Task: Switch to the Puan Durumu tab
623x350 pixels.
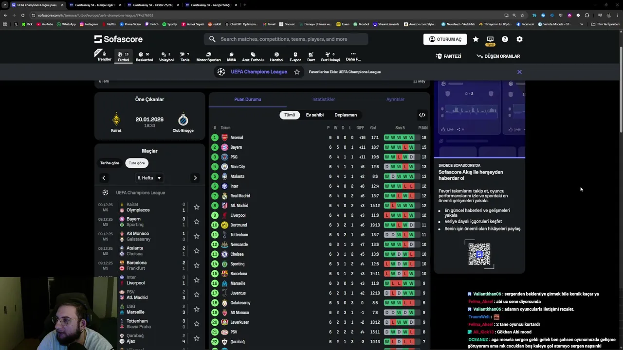Action: (x=248, y=99)
